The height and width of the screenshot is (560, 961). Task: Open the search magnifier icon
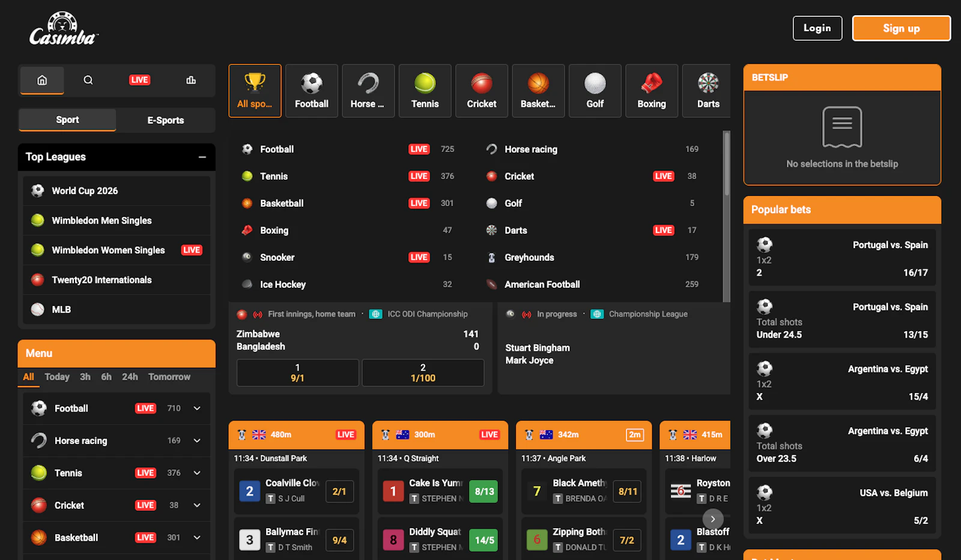(88, 80)
